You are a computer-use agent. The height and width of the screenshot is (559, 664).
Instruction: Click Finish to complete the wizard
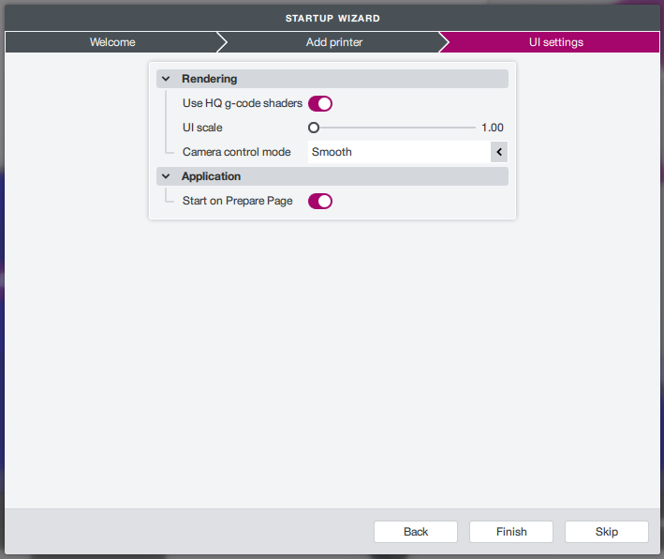511,532
